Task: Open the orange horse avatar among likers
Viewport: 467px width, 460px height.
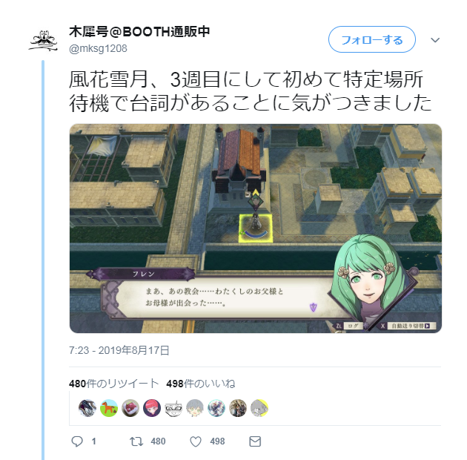Action: click(109, 408)
